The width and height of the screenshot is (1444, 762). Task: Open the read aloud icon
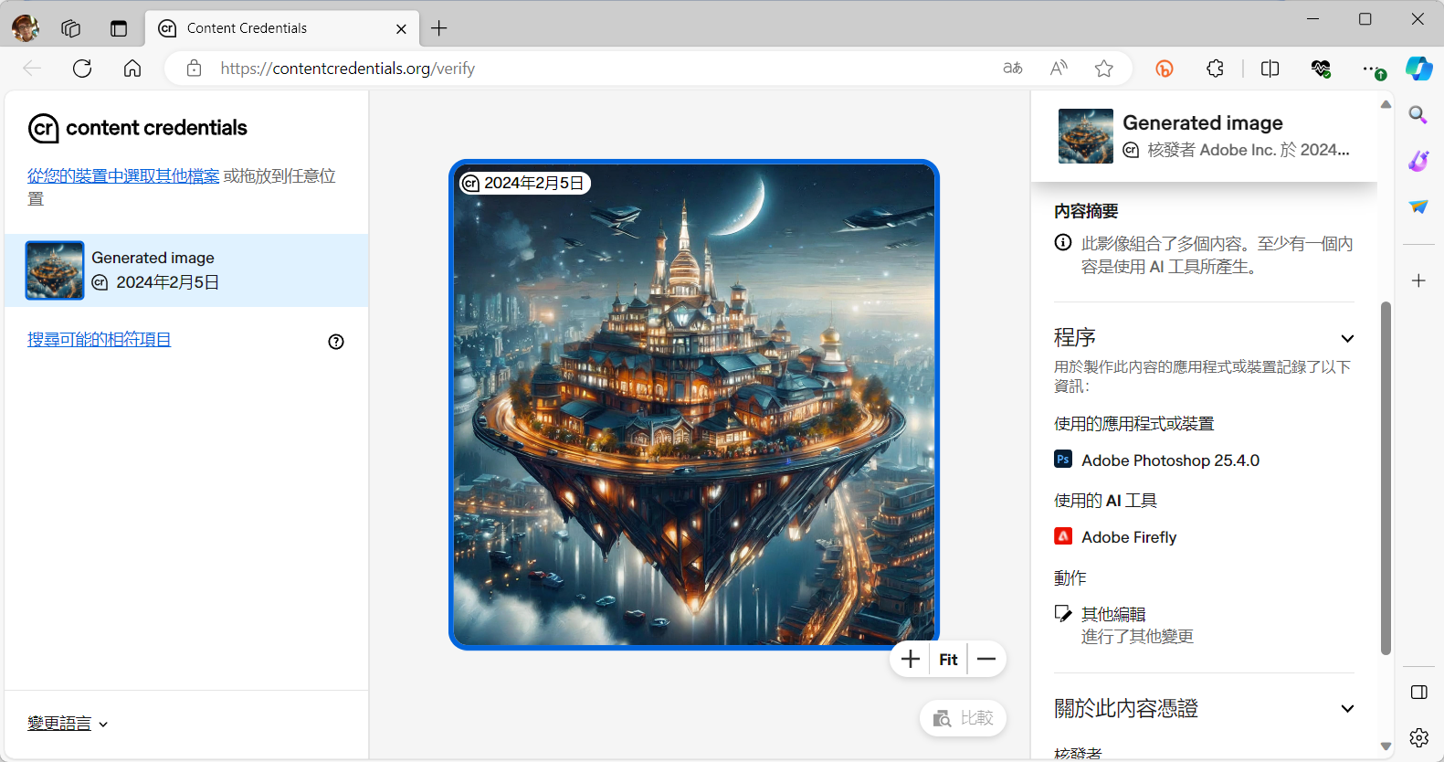1059,69
